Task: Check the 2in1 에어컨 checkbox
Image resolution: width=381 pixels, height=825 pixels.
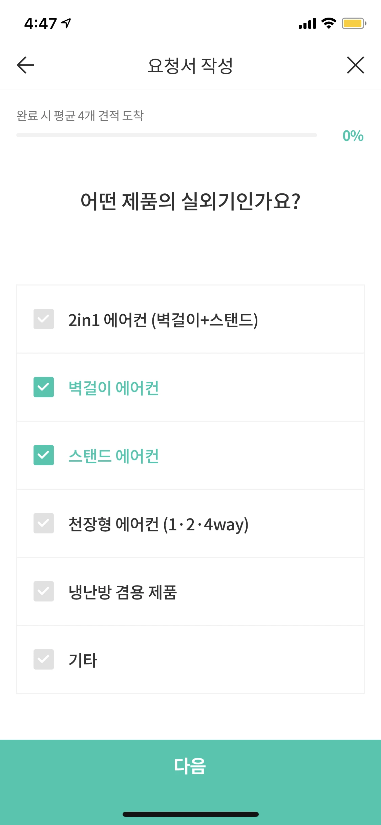Action: pos(44,319)
